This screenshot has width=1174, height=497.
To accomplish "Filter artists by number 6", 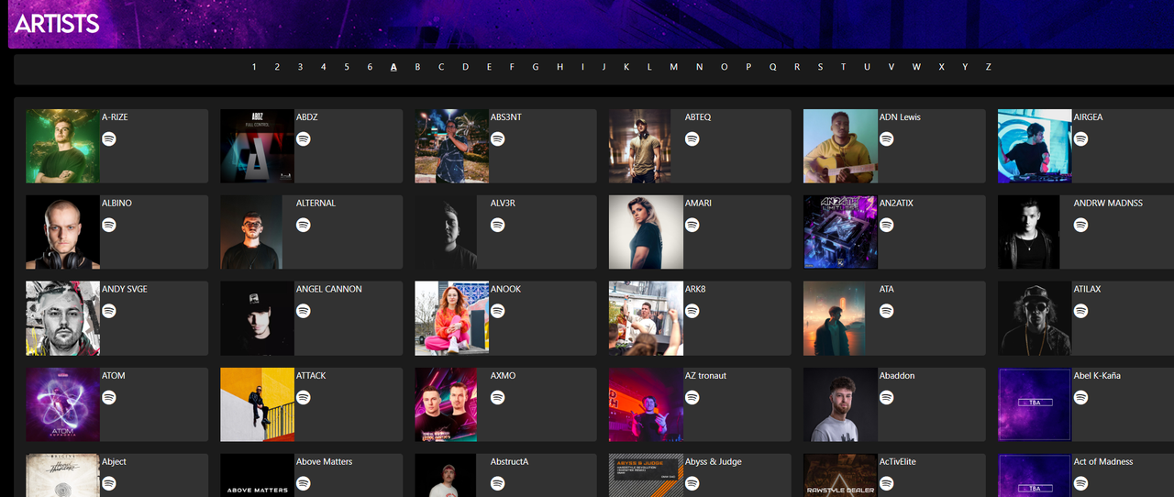I will pos(370,67).
